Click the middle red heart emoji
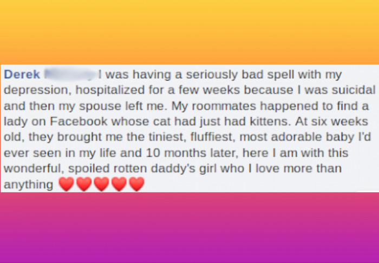The height and width of the screenshot is (263, 379). tap(102, 184)
